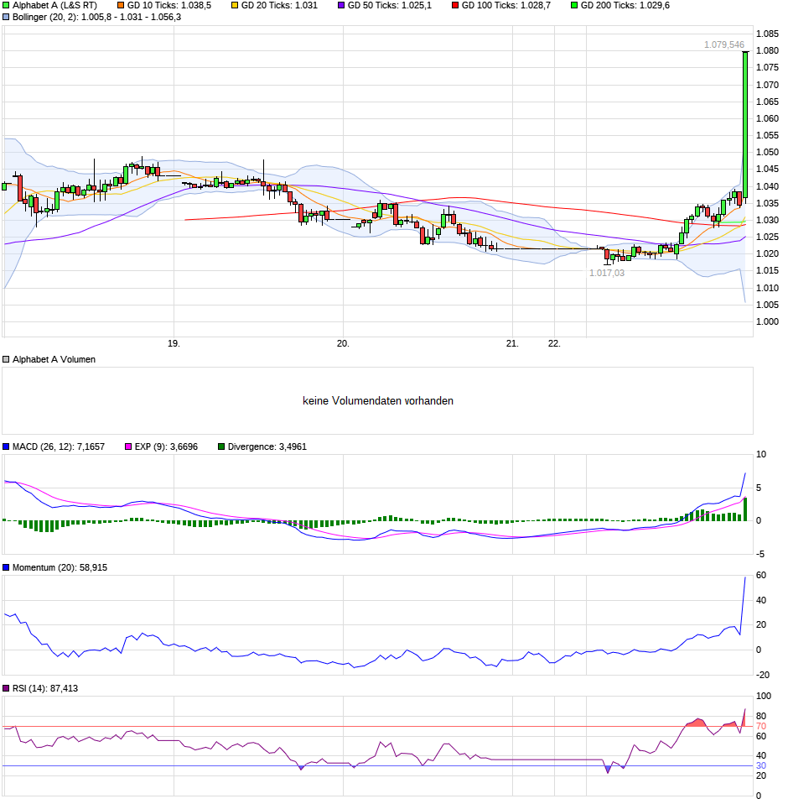Click the low price marker 1.017,03

pyautogui.click(x=607, y=274)
